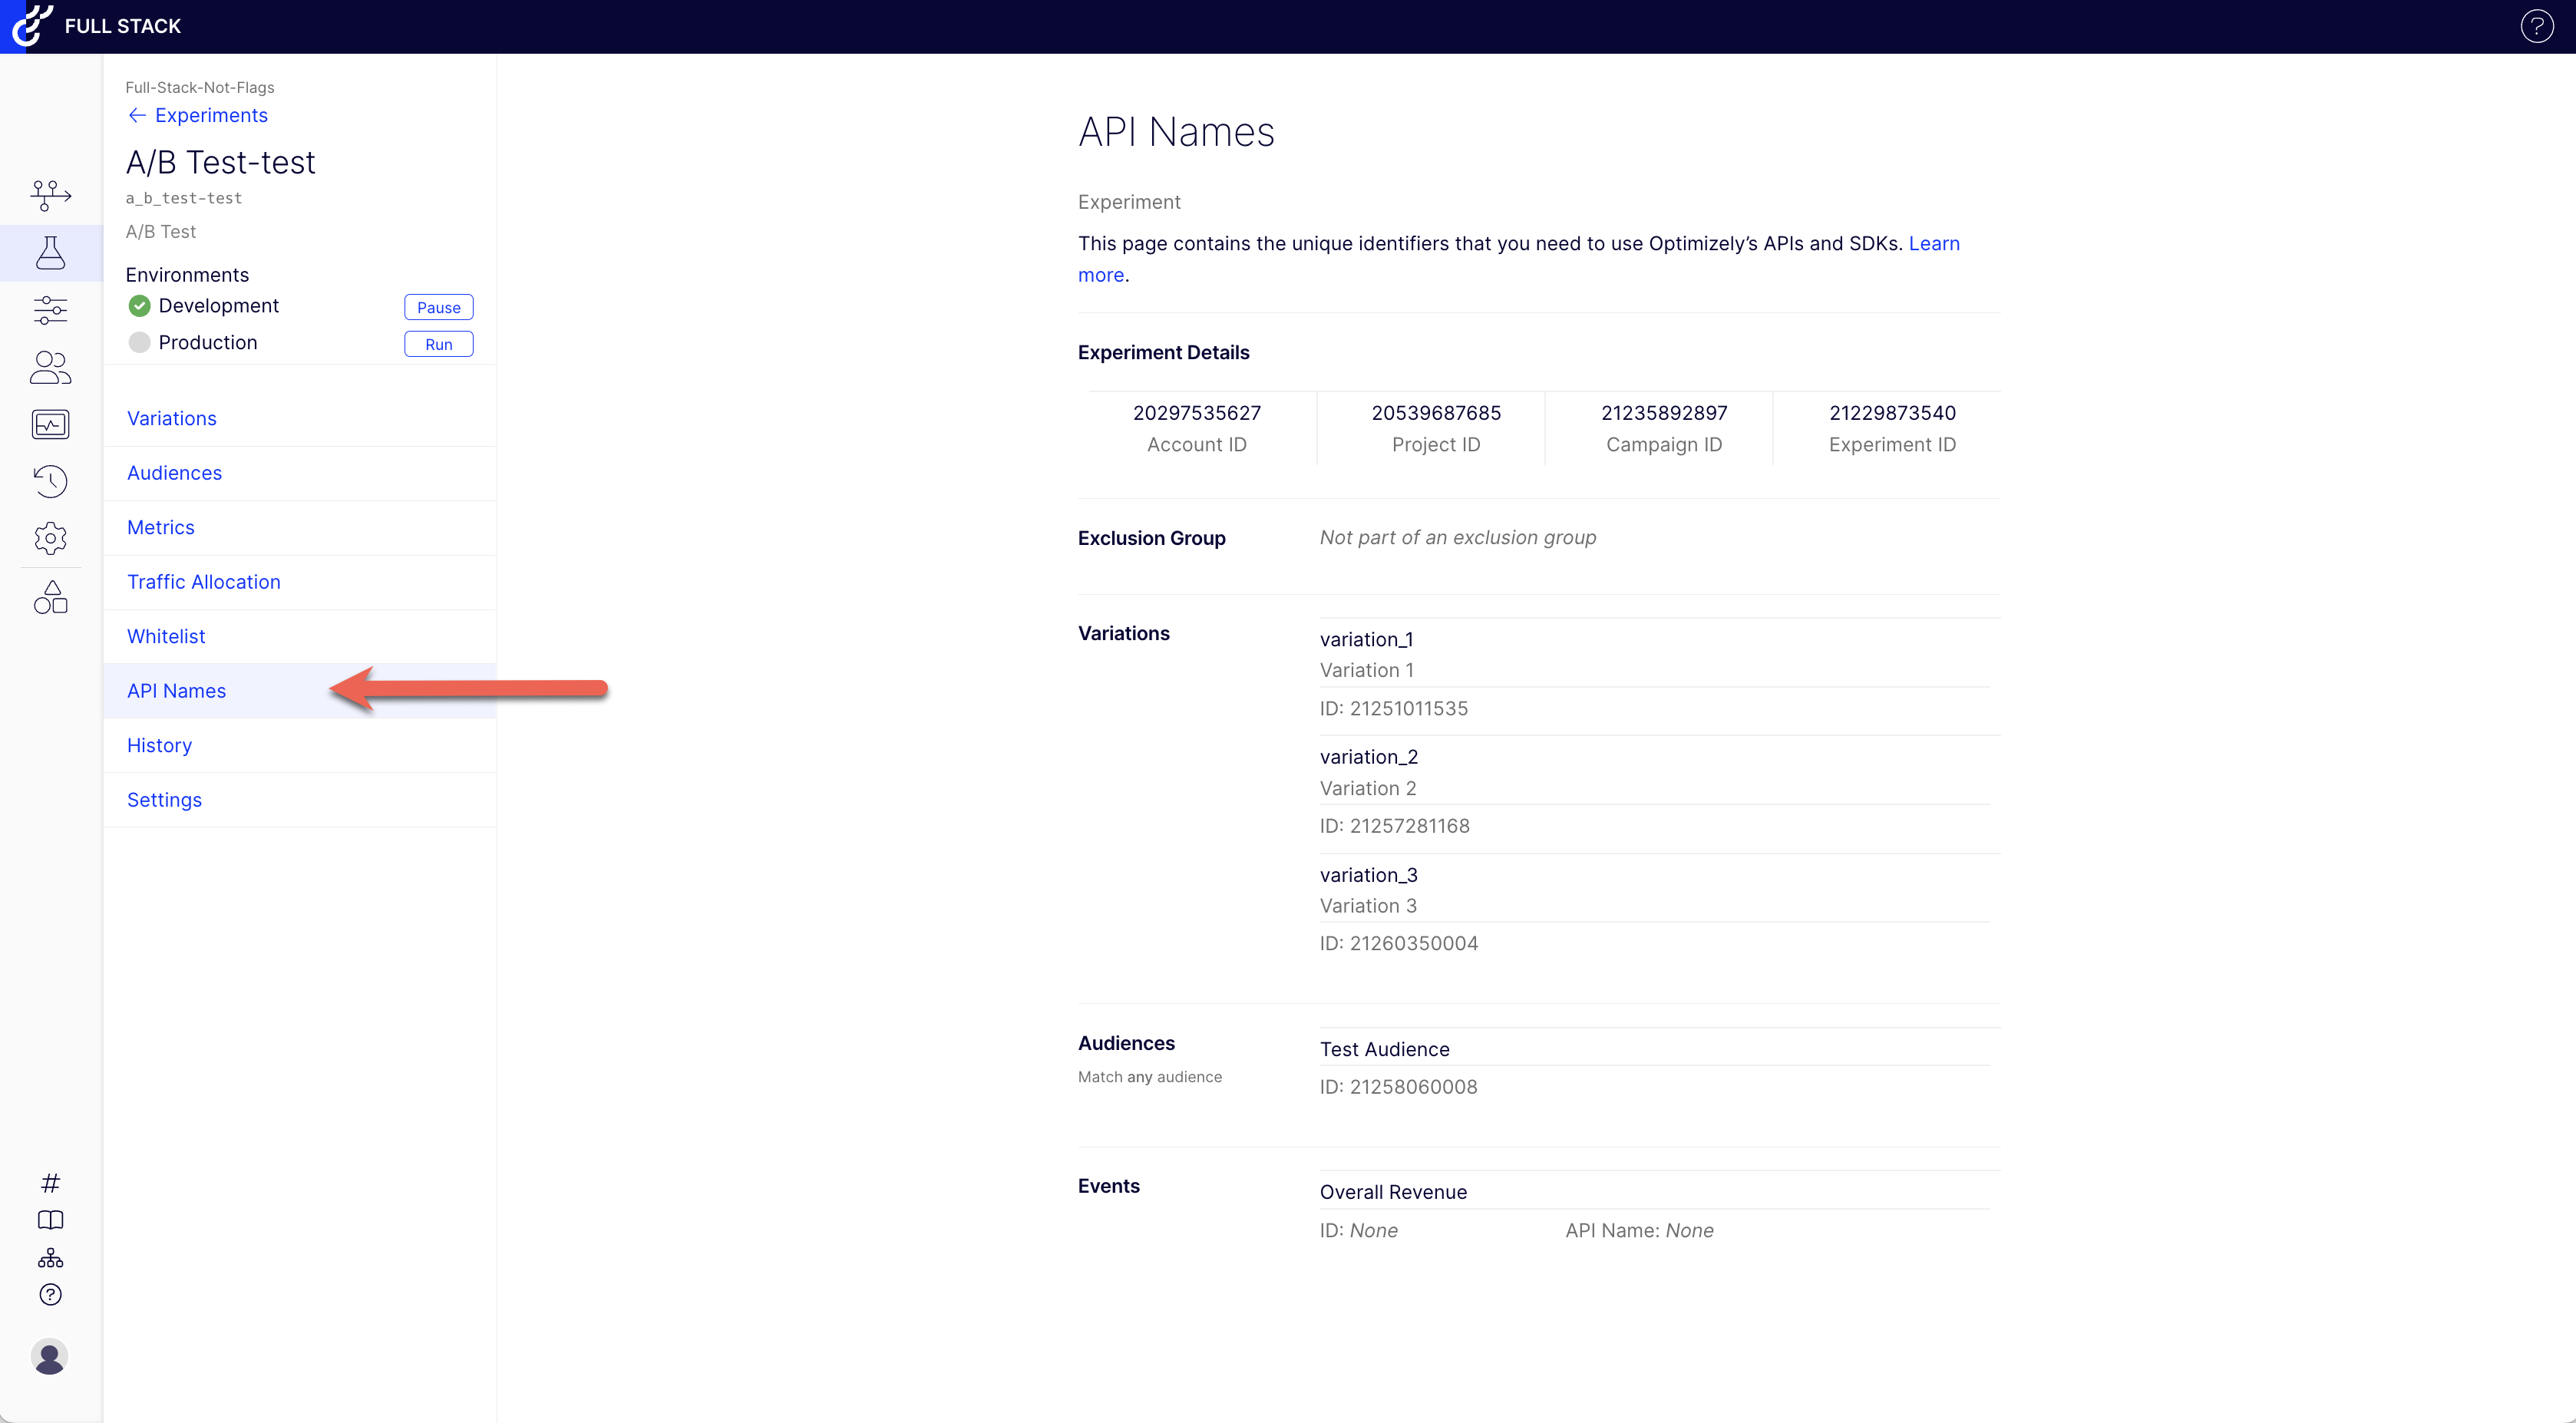Image resolution: width=2576 pixels, height=1423 pixels.
Task: Open the History clock icon in sidebar
Action: coord(50,481)
